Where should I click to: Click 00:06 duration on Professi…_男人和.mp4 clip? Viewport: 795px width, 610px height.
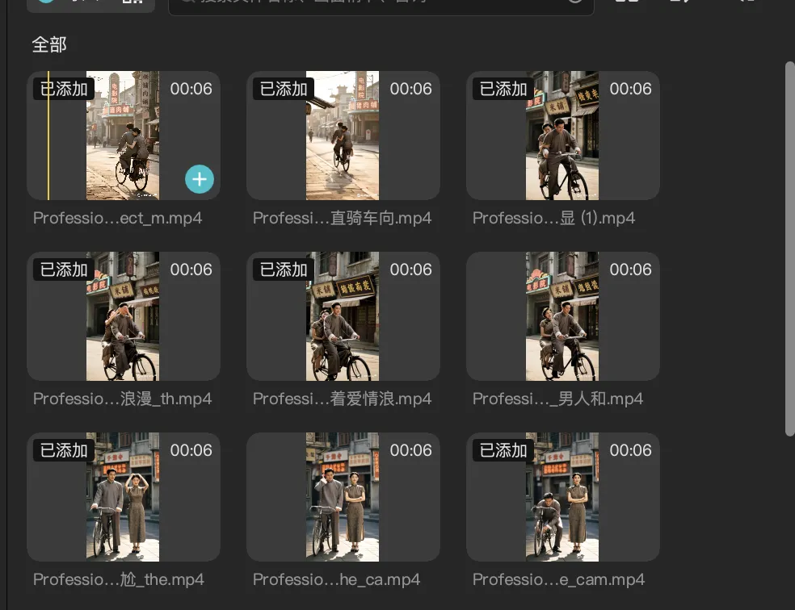[630, 269]
